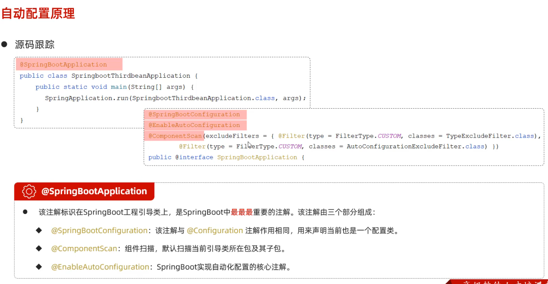Viewport: 548px width, 284px height.
Task: Click @EnableAutoConfiguration in the bullet list
Action: [100, 267]
